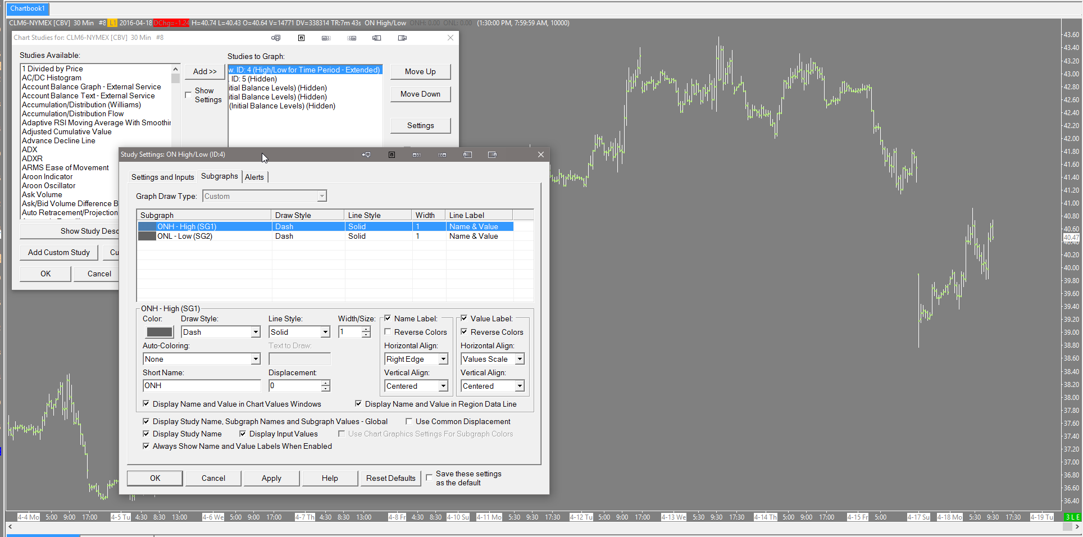
Task: Click center-window square icon in Chart Studies title bar
Action: (301, 38)
